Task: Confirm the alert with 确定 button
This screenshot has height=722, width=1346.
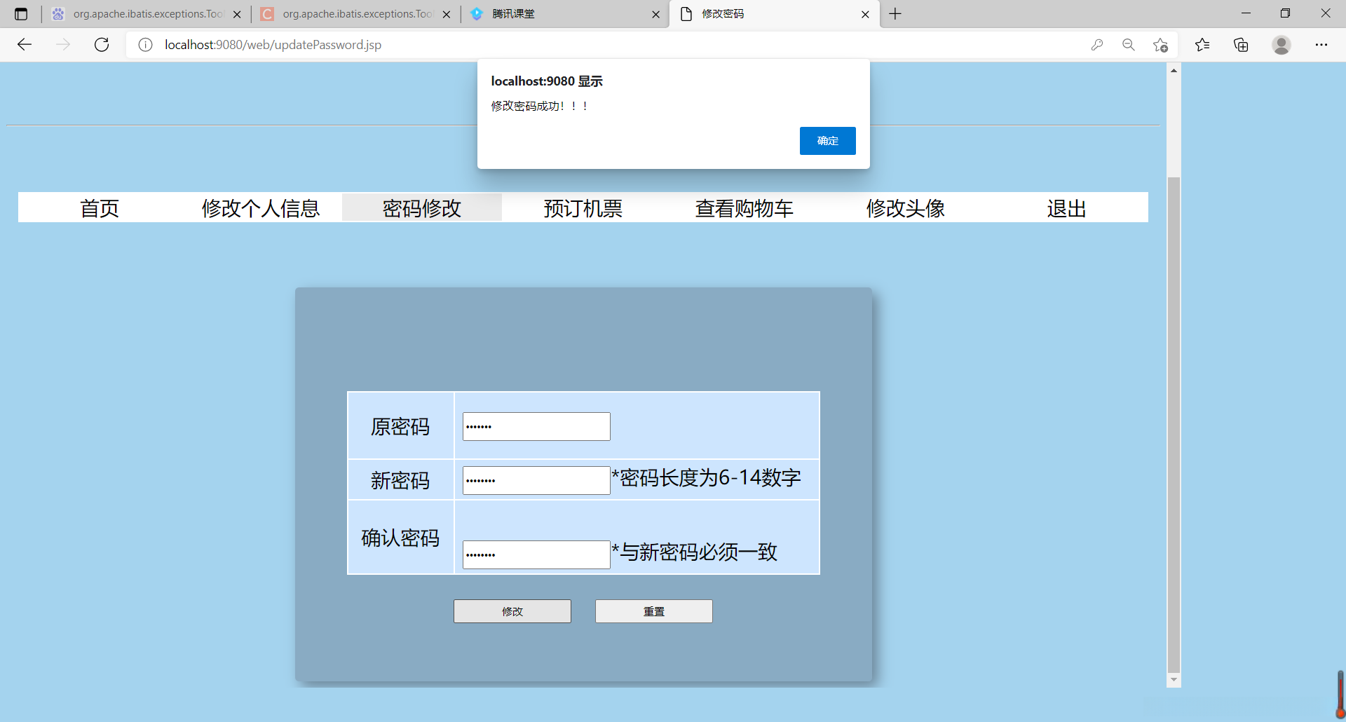Action: tap(827, 141)
